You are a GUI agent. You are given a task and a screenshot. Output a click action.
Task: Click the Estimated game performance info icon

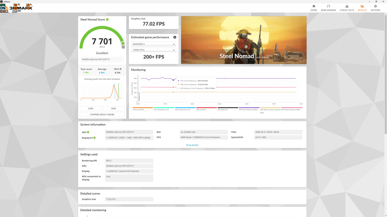(175, 37)
